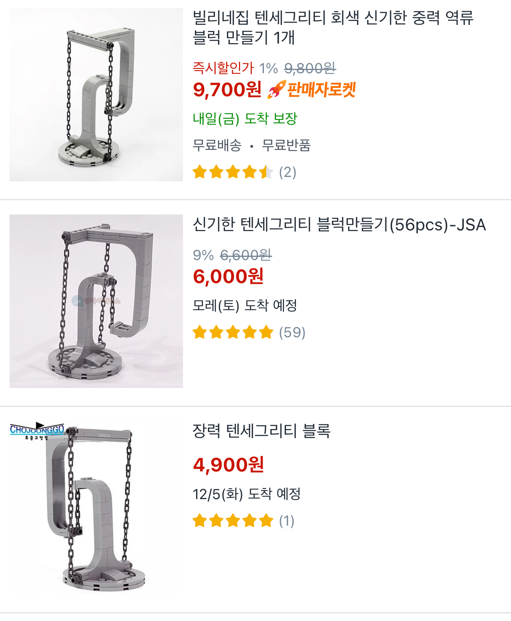Open the 빌리네집 텐세그리티 product title
The width and height of the screenshot is (511, 621).
[x=333, y=27]
